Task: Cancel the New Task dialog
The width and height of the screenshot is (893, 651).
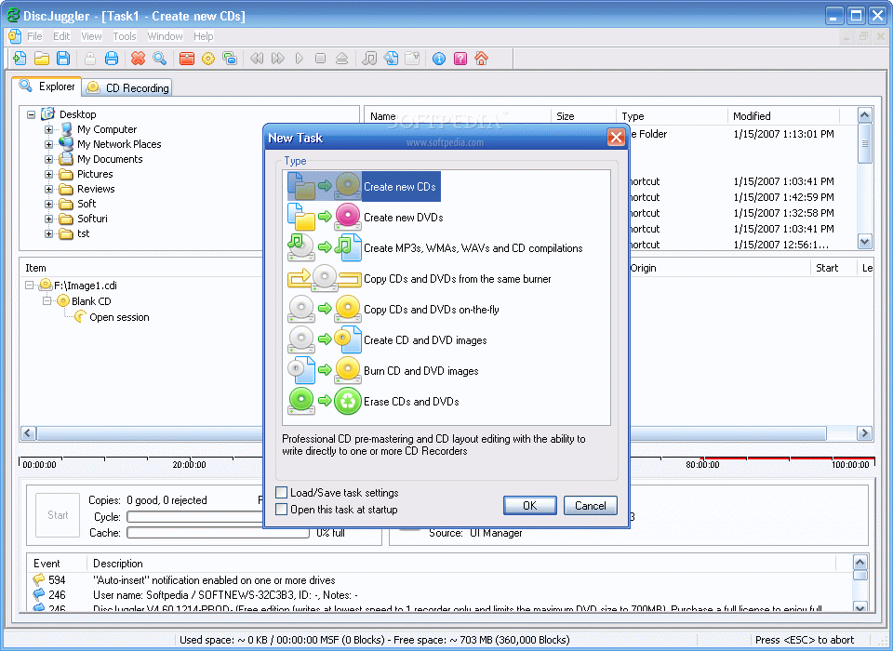Action: click(x=590, y=505)
